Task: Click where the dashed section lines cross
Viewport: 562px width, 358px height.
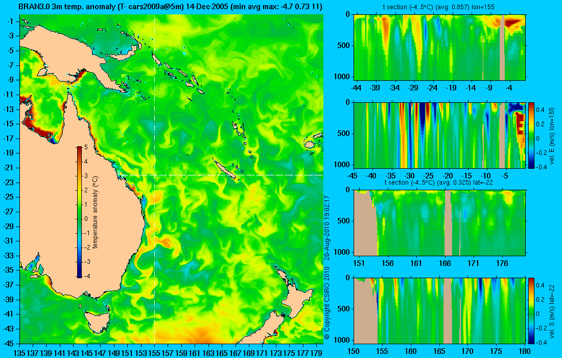Action: pyautogui.click(x=154, y=175)
